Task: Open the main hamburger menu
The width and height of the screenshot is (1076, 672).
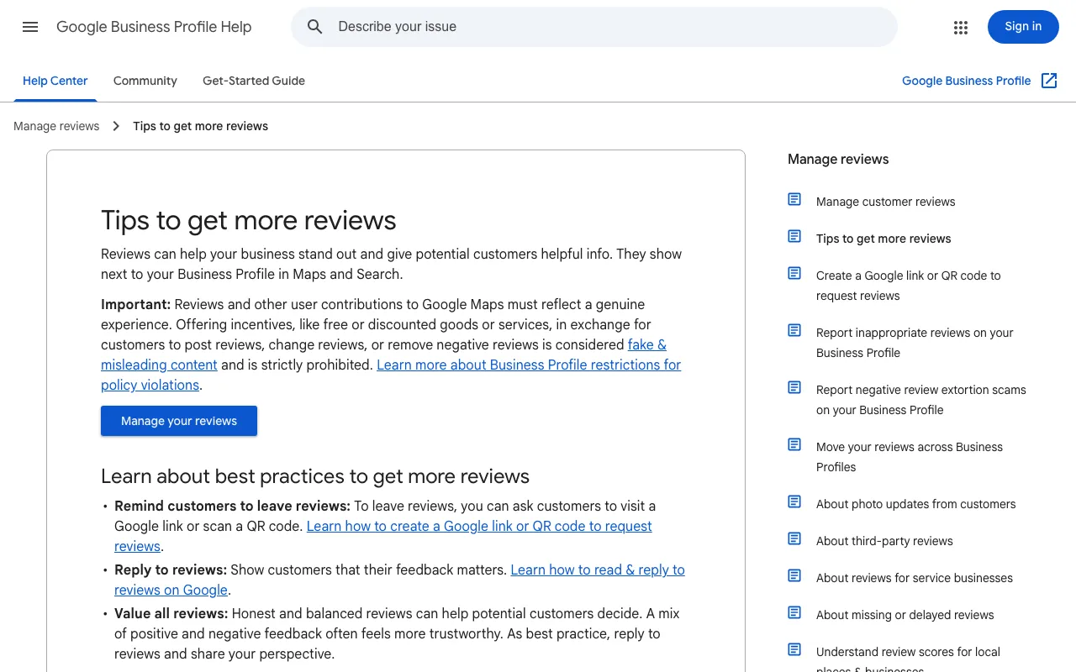Action: pos(30,27)
